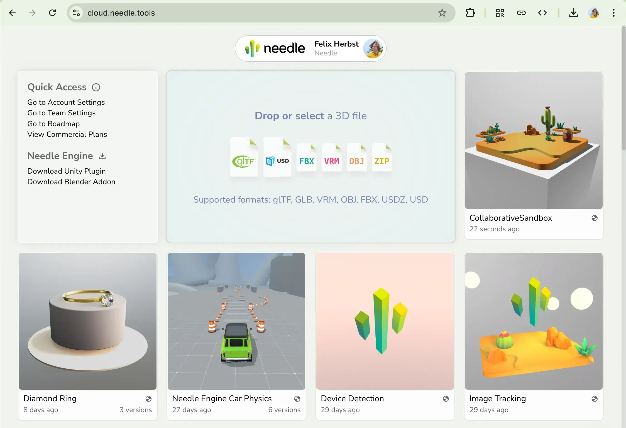This screenshot has height=428, width=626.
Task: Open the browser extensions puzzle icon
Action: tap(470, 13)
